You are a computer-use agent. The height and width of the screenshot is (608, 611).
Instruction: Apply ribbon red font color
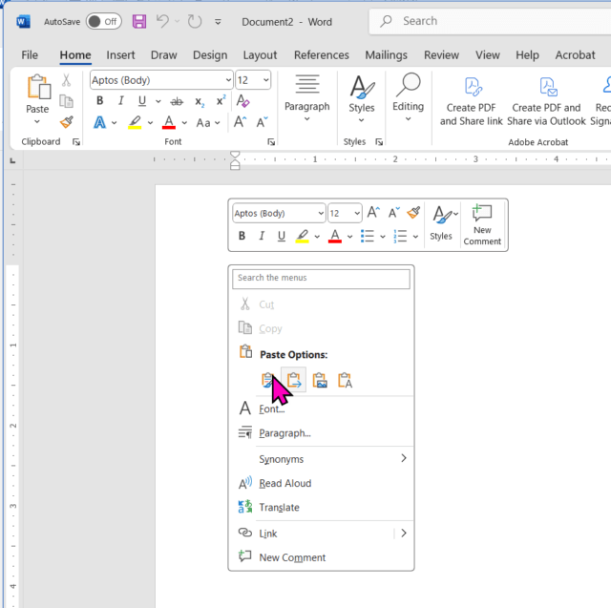point(169,122)
